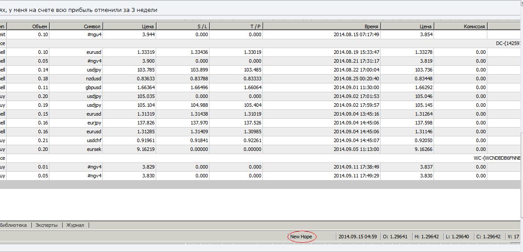The height and width of the screenshot is (252, 523).
Task: Click the S / L column header
Action: pyautogui.click(x=183, y=26)
